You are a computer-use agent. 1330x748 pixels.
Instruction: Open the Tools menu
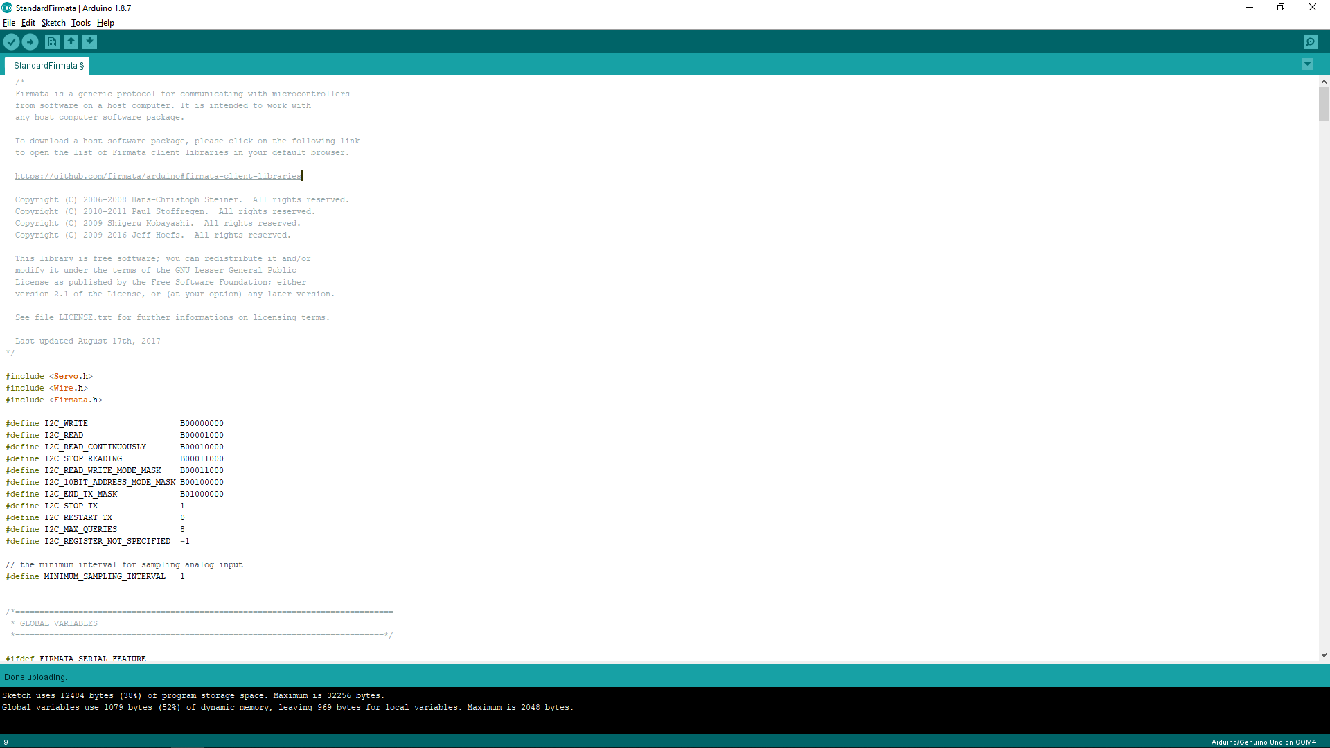81,23
